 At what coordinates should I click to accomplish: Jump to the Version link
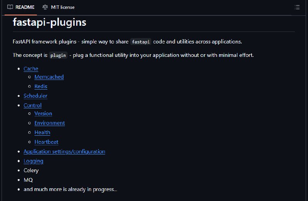pyautogui.click(x=43, y=113)
